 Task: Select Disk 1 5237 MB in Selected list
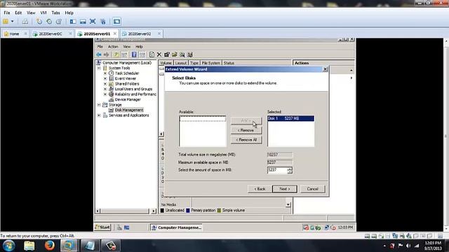(x=290, y=118)
